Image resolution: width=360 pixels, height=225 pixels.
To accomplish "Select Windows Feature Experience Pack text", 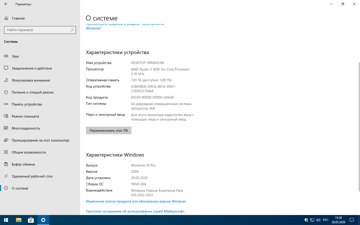I will (x=157, y=193).
